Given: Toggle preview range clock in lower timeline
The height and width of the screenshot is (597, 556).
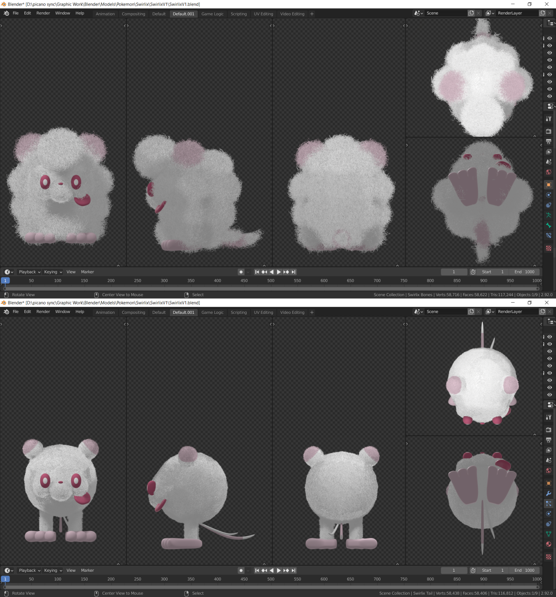Looking at the screenshot, I should point(473,570).
